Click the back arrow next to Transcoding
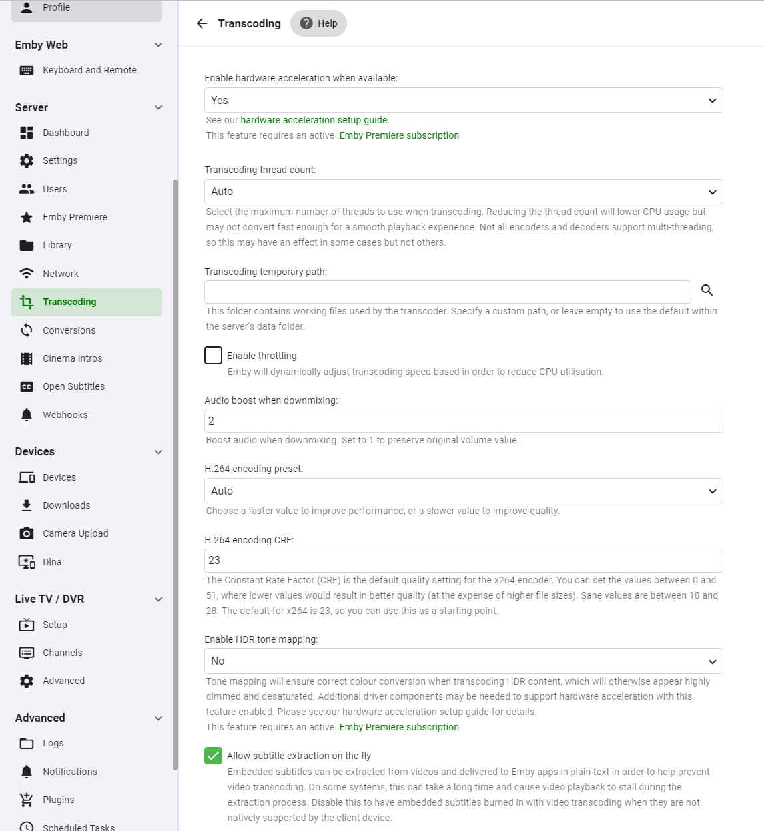Image resolution: width=764 pixels, height=831 pixels. click(202, 23)
